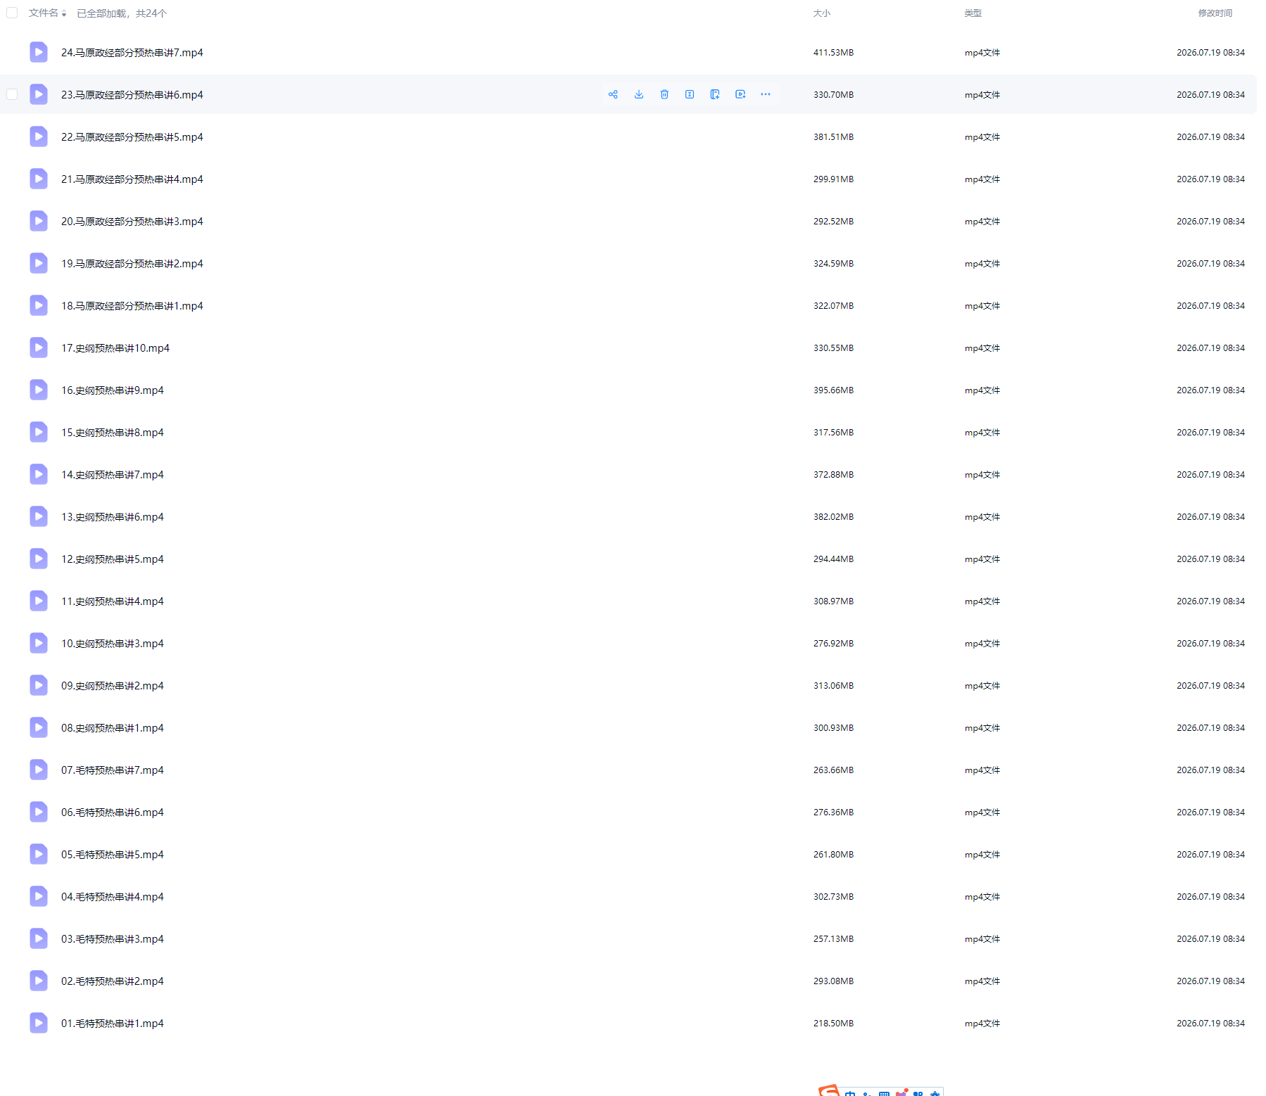Image resolution: width=1266 pixels, height=1096 pixels.
Task: Click size value 395.66MB
Action: (833, 390)
